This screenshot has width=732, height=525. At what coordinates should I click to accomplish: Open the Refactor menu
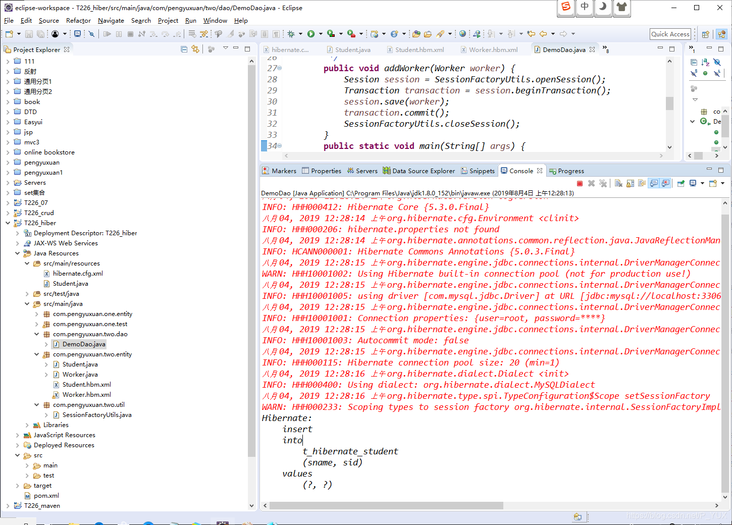pyautogui.click(x=78, y=21)
